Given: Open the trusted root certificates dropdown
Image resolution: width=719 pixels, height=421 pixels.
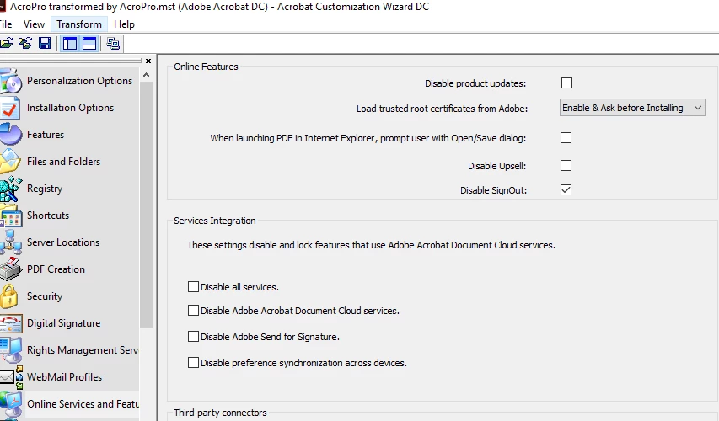Looking at the screenshot, I should (632, 108).
